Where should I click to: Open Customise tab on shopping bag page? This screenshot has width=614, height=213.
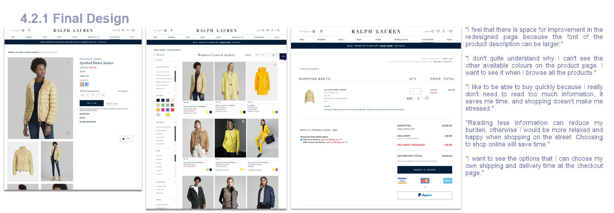[x=428, y=40]
